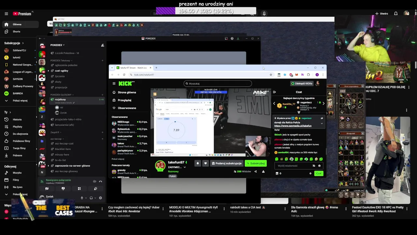Viewport: 417px width, 235px height.
Task: Open Discord soundboard button
Action: (x=95, y=188)
